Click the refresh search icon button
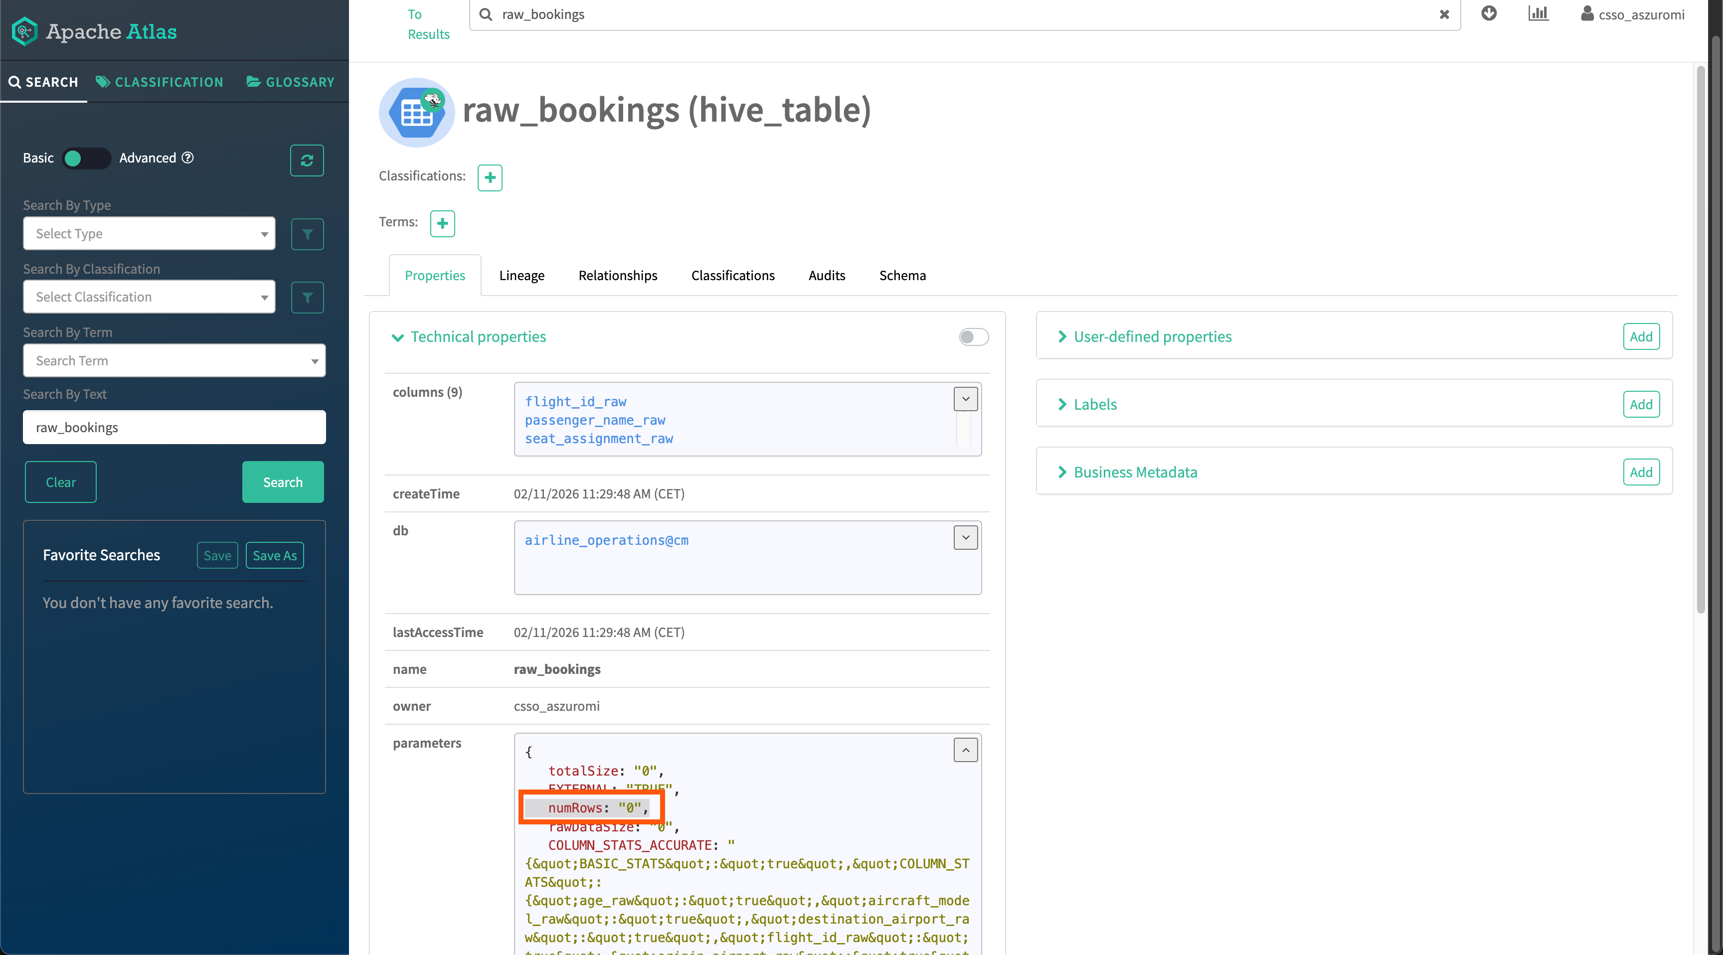The image size is (1723, 955). [x=307, y=160]
